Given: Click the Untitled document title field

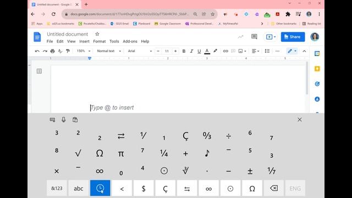Looking at the screenshot, I should click(67, 34).
